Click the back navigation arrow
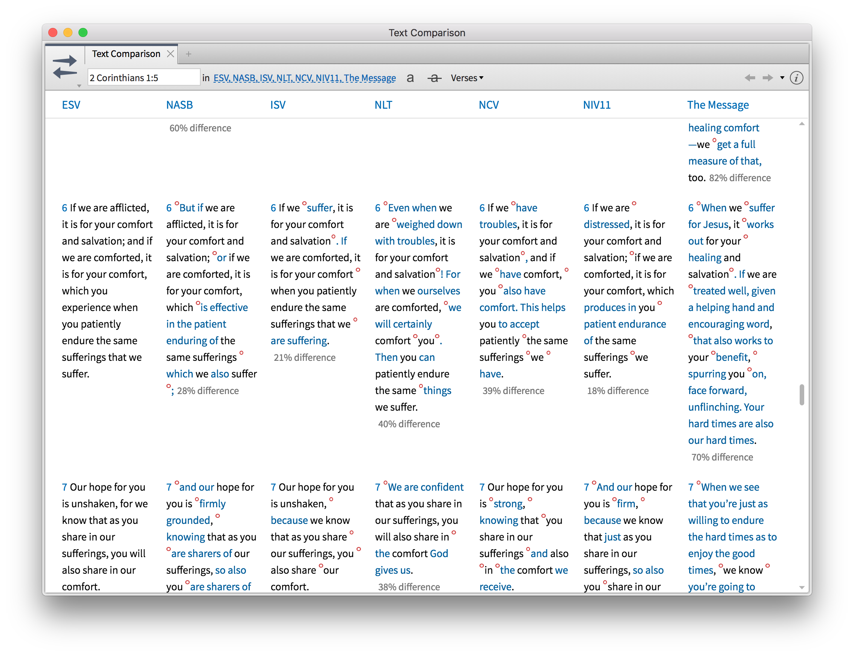This screenshot has height=656, width=854. [750, 78]
